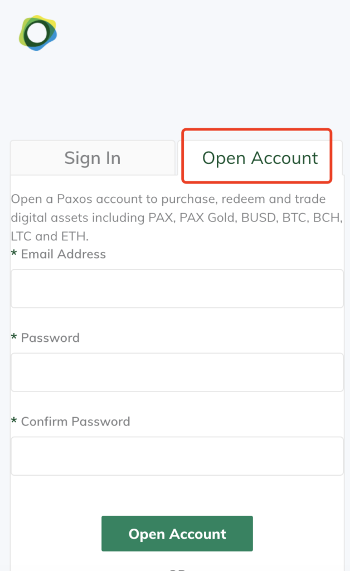
Task: Switch to the Sign In tab
Action: [x=93, y=158]
